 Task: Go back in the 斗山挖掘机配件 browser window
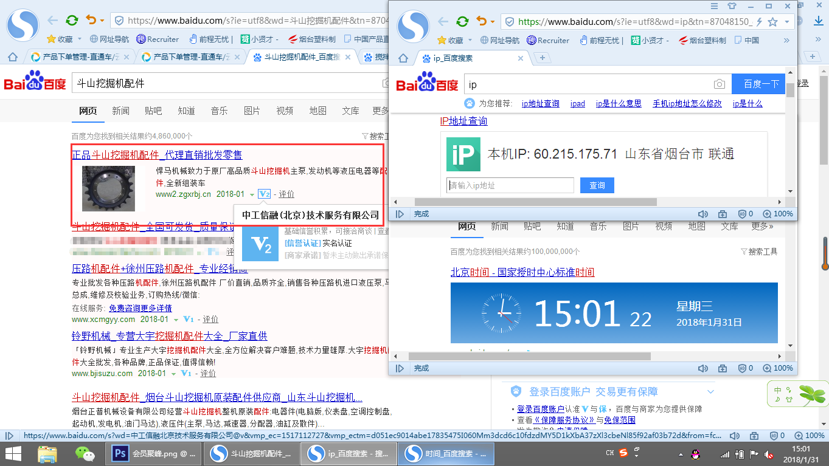click(x=52, y=21)
